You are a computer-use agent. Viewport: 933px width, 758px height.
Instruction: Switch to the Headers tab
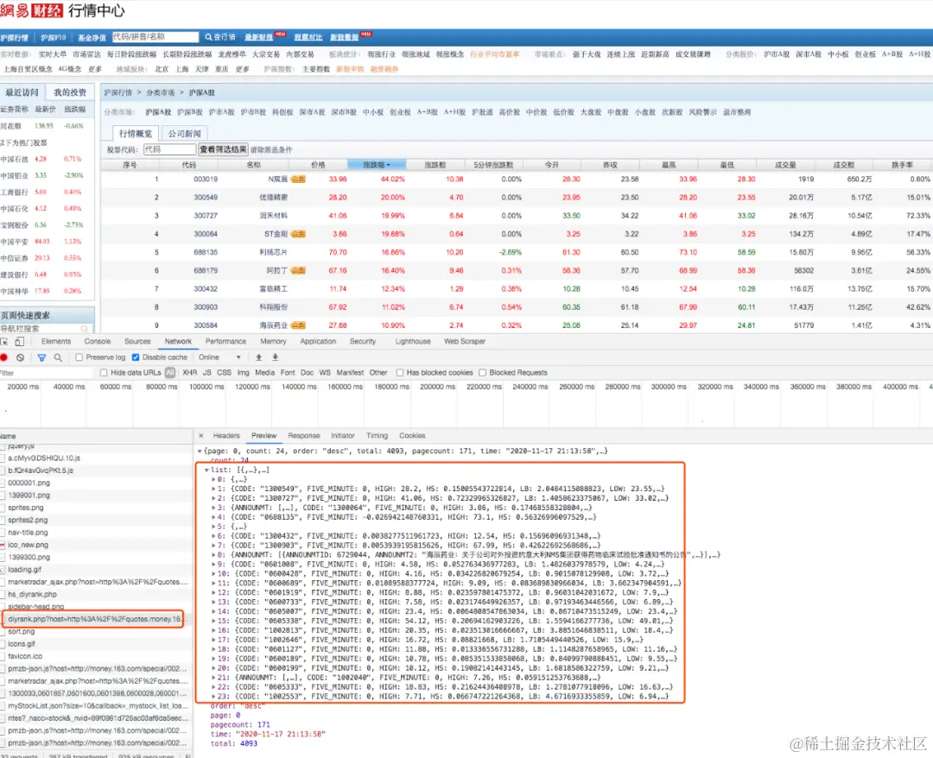tap(226, 436)
